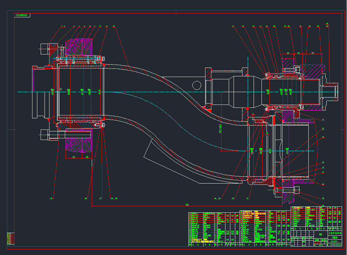Select the overall length dimension 750
This screenshot has width=347, height=255.
coord(187,205)
